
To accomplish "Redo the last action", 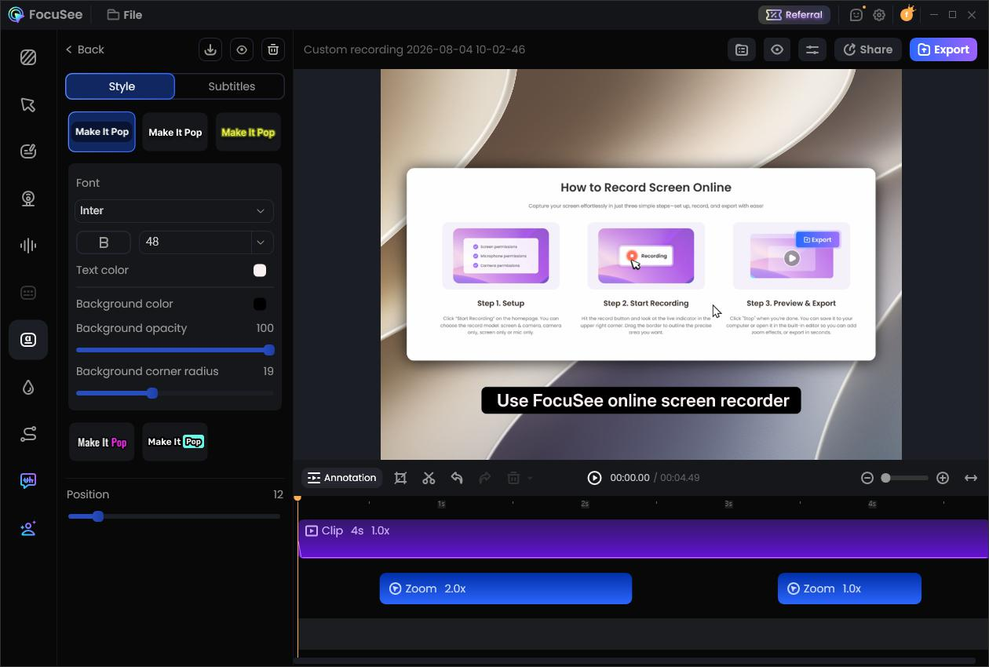I will pyautogui.click(x=485, y=478).
